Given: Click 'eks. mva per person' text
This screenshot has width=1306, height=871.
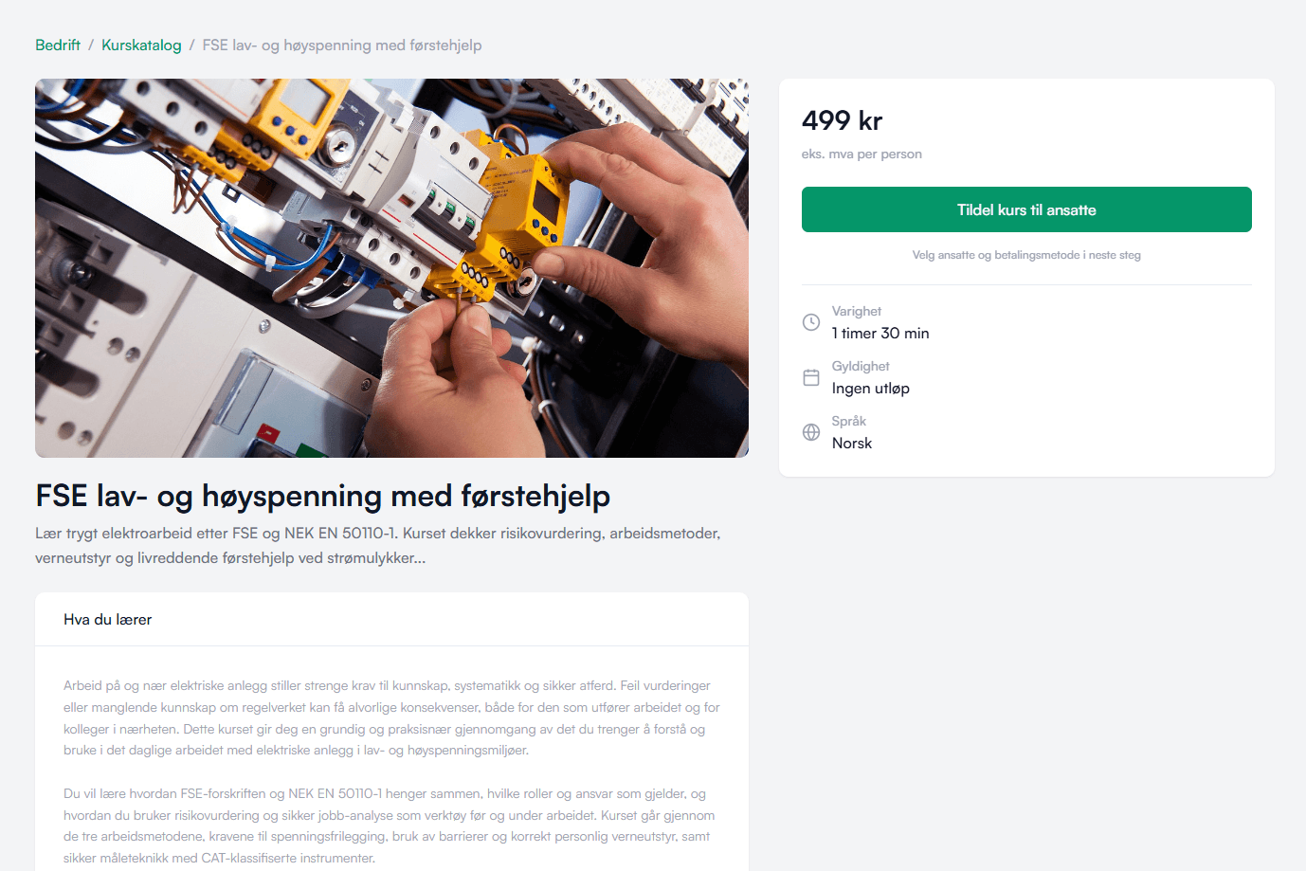Looking at the screenshot, I should pos(862,154).
